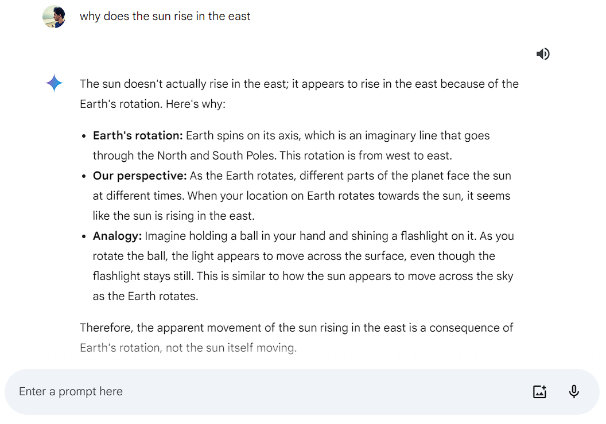Click the user query 'why does the sun rise in the east'
Screen dimensions: 606x424
tap(165, 16)
